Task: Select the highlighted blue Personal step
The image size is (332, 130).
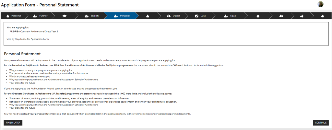Action: click(122, 16)
